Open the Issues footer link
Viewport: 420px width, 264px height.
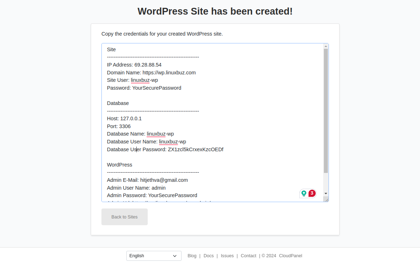[227, 256]
